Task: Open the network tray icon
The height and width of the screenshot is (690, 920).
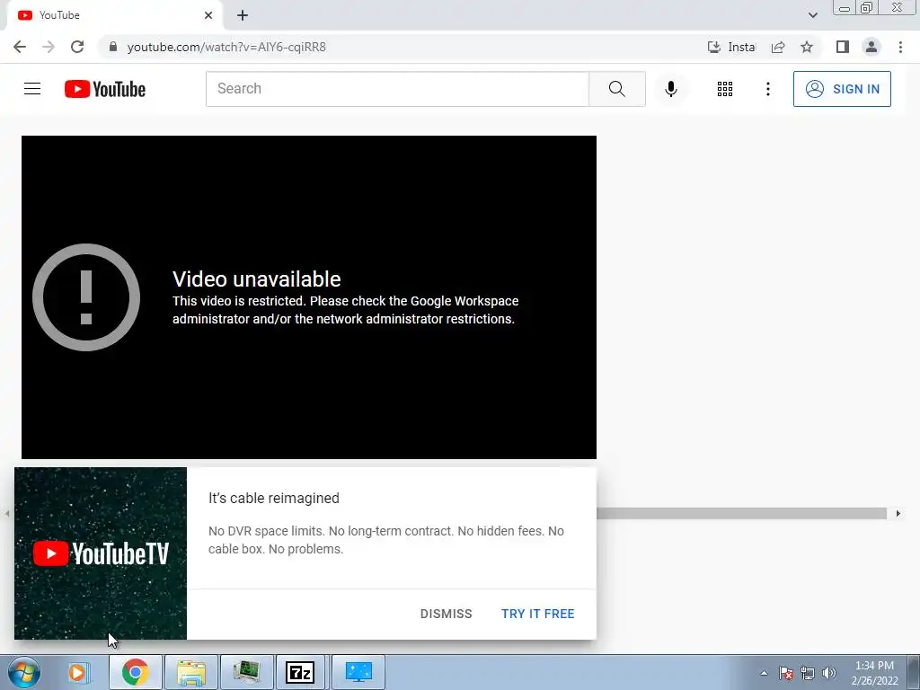Action: [808, 674]
